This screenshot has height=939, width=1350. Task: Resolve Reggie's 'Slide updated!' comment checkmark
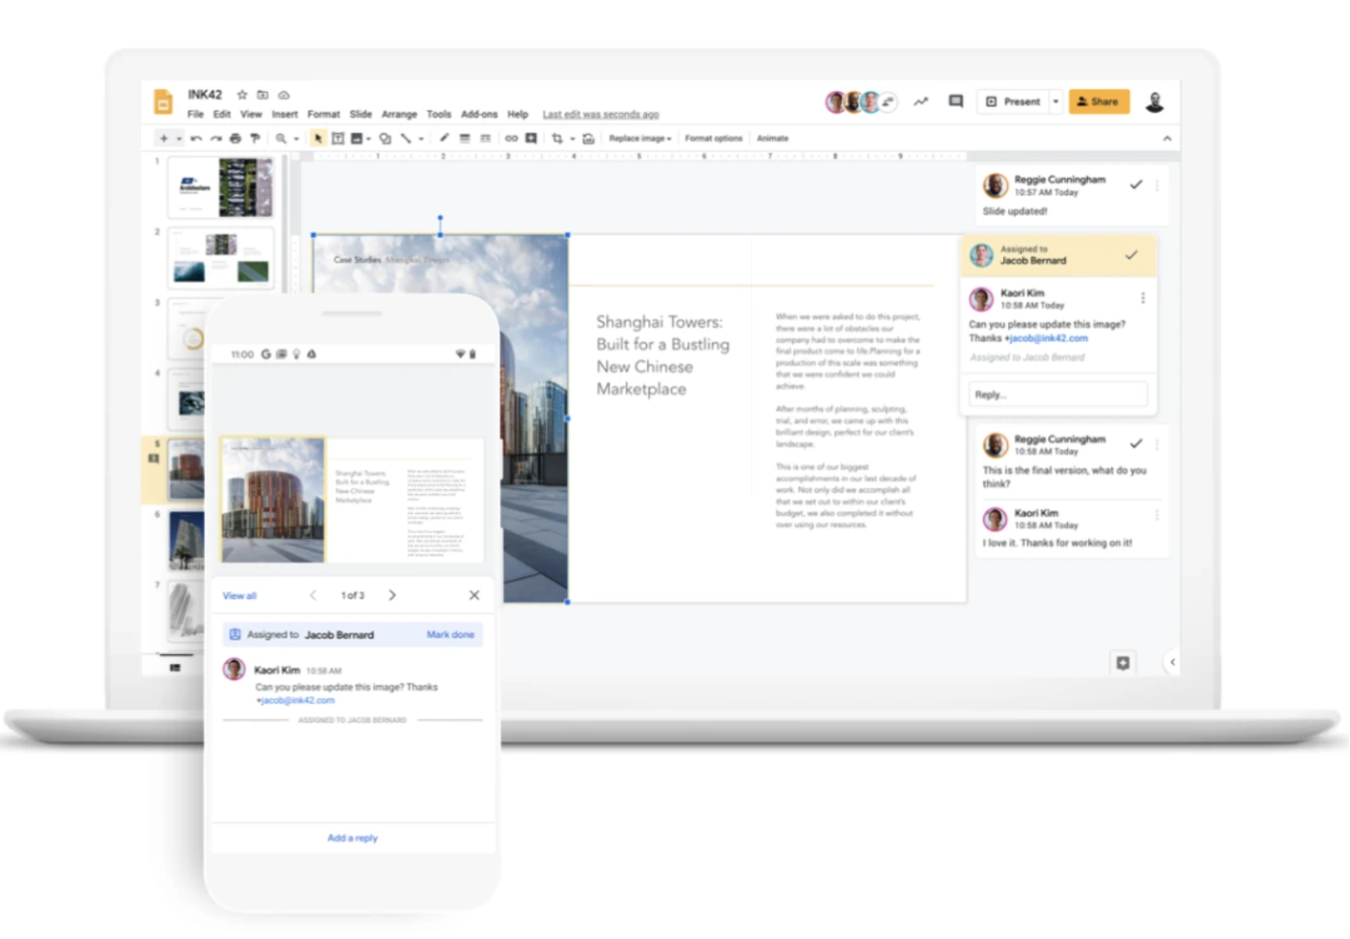(x=1136, y=185)
